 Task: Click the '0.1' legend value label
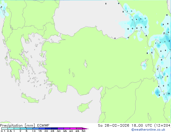coord(3,131)
